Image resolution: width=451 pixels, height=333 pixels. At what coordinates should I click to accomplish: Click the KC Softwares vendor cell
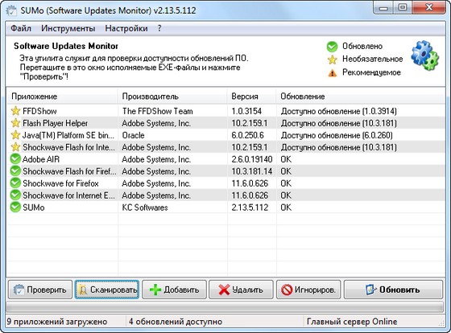(145, 208)
